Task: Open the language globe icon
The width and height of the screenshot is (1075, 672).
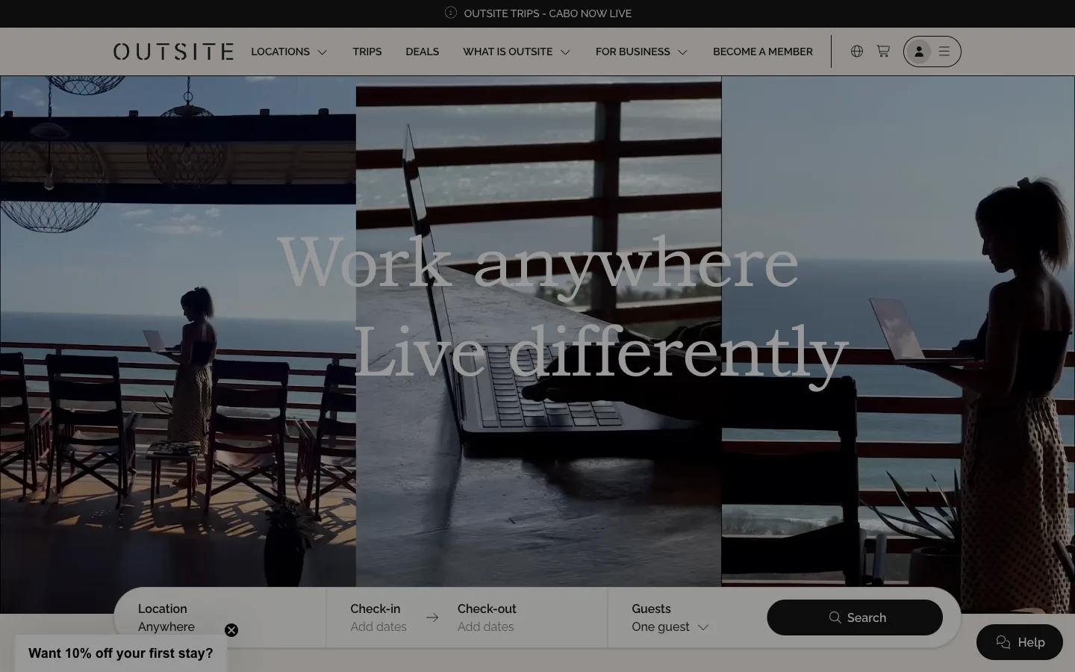Action: coord(857,52)
